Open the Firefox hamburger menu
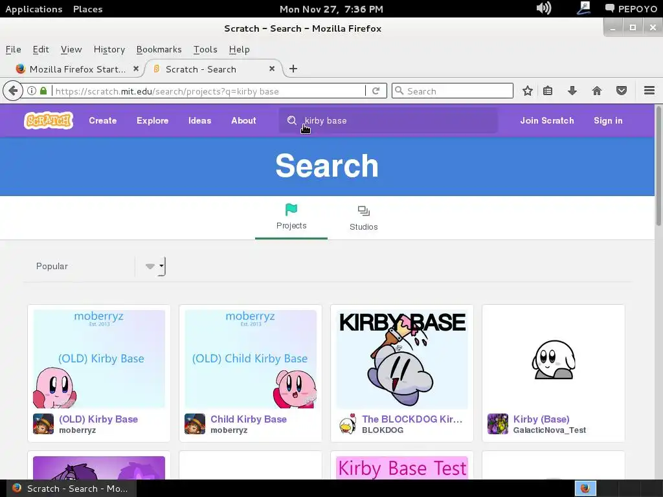The image size is (663, 497). coord(649,91)
